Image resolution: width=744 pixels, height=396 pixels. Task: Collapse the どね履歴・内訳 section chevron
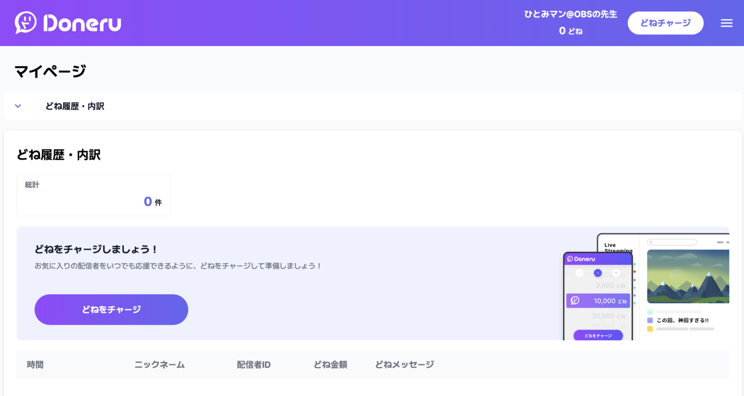(18, 106)
